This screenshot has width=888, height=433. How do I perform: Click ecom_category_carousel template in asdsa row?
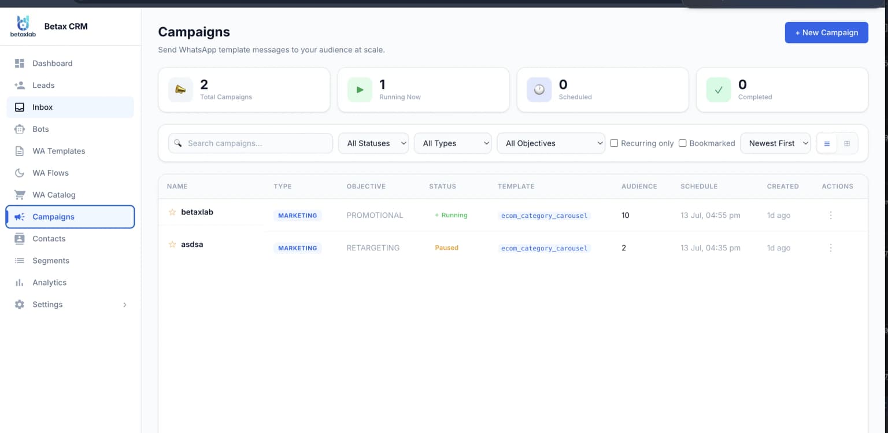tap(544, 248)
